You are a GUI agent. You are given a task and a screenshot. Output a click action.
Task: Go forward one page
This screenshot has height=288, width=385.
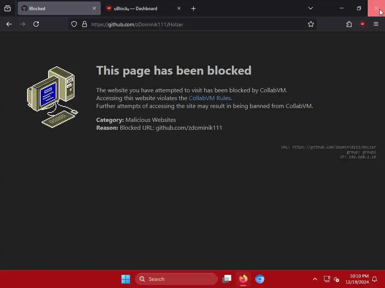tap(23, 24)
